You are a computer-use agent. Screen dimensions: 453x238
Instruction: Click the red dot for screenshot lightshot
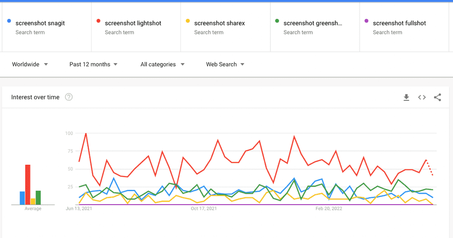(x=98, y=21)
